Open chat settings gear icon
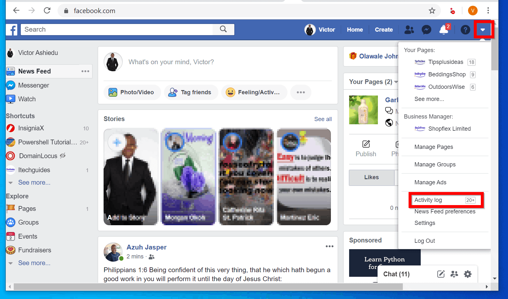This screenshot has width=508, height=299. tap(468, 274)
